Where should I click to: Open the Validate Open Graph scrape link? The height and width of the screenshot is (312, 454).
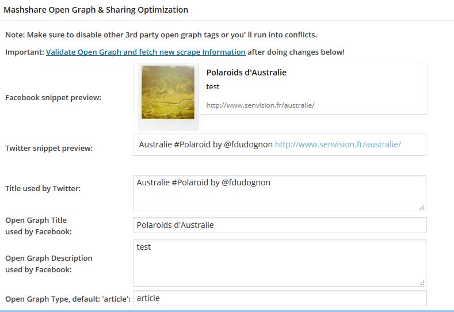coord(146,52)
